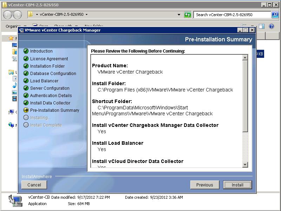Image resolution: width=281 pixels, height=211 pixels.
Task: Click the check icon beside License Agreement
Action: [x=26, y=59]
